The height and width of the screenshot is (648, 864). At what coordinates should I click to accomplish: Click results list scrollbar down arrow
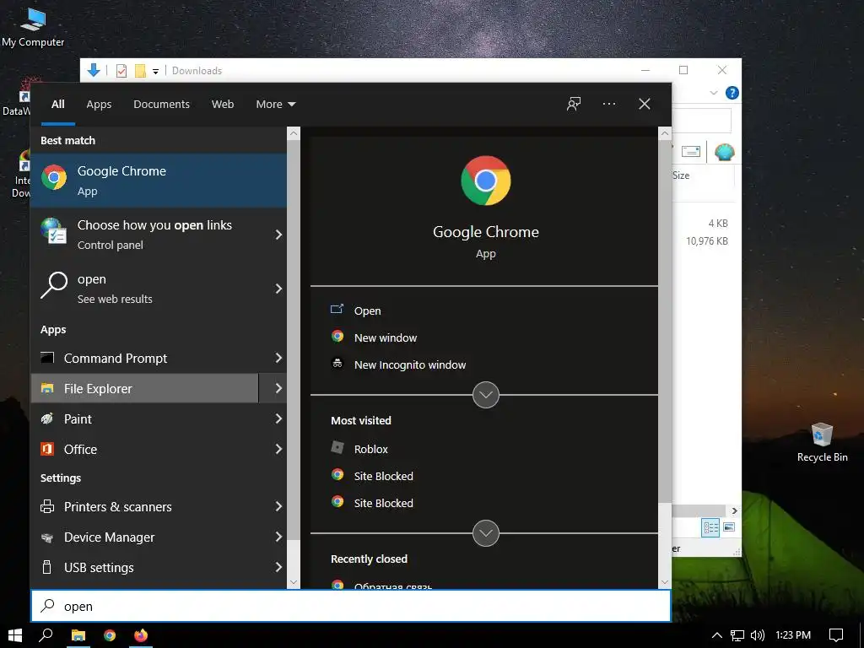[294, 582]
